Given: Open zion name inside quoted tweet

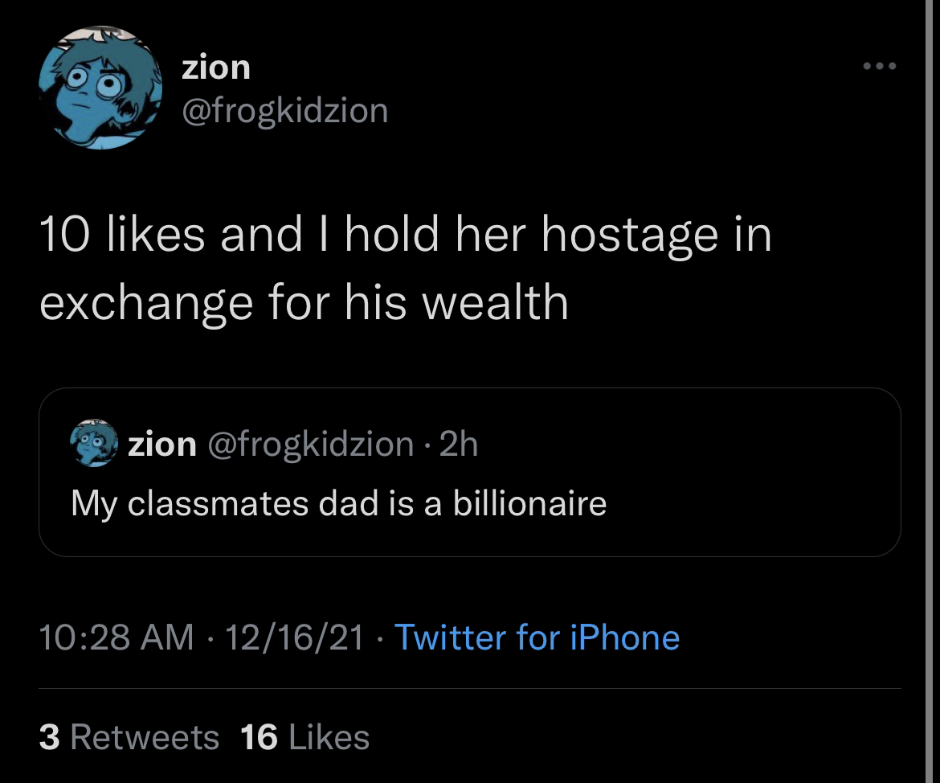Looking at the screenshot, I should pyautogui.click(x=161, y=445).
